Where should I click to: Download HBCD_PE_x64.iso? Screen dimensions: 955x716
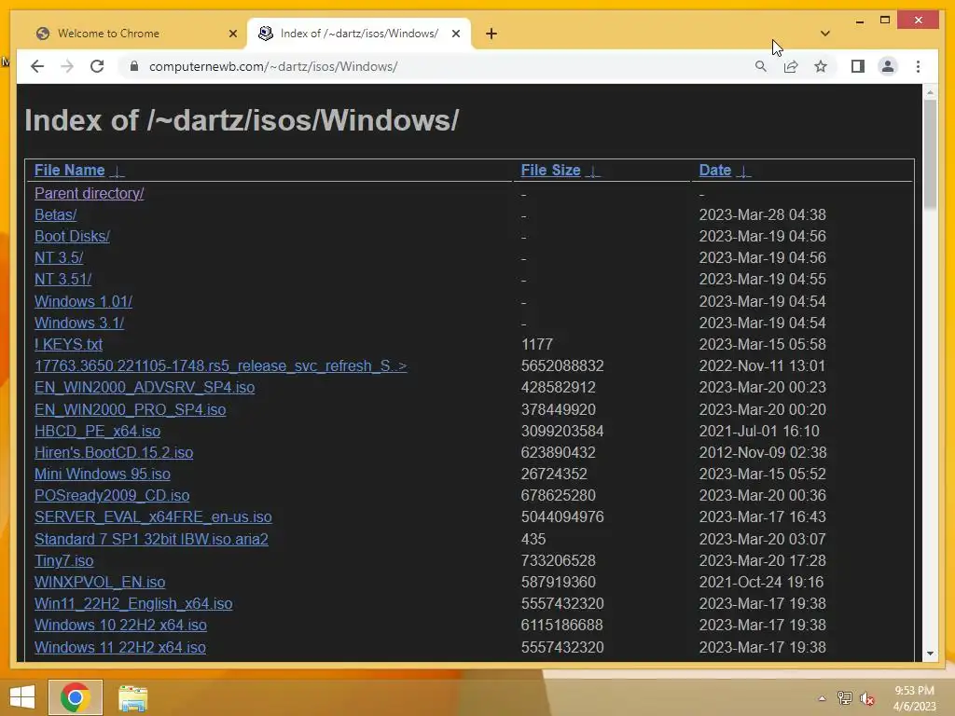coord(97,431)
